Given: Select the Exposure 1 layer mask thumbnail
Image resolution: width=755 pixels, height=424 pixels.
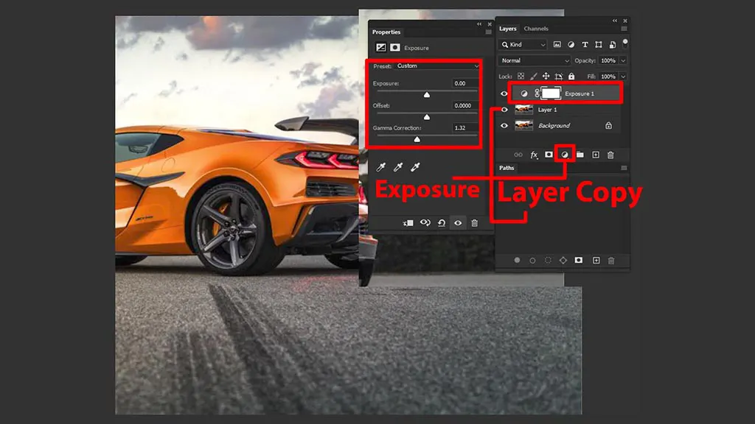Looking at the screenshot, I should pyautogui.click(x=551, y=93).
